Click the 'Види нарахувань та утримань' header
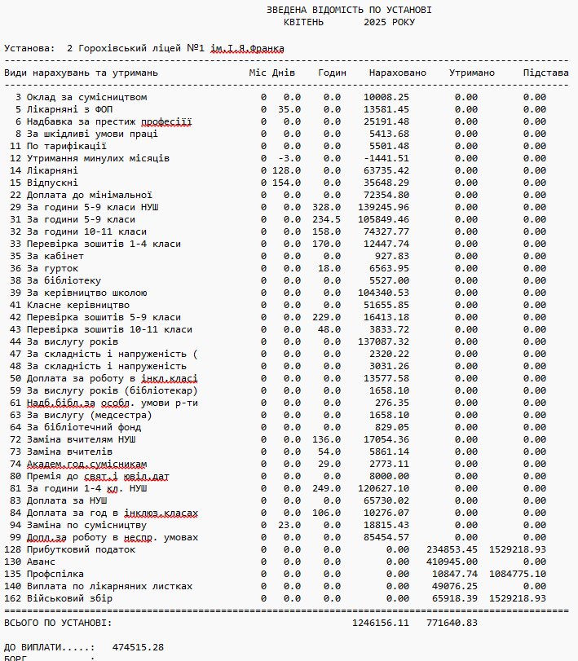The width and height of the screenshot is (578, 661). [82, 73]
